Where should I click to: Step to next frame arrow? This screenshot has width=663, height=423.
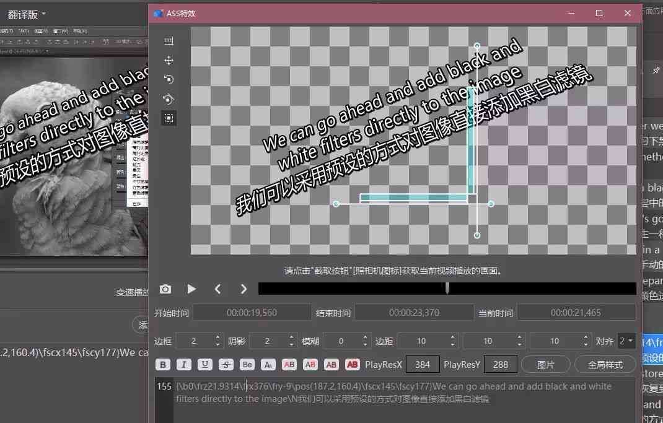click(x=244, y=289)
